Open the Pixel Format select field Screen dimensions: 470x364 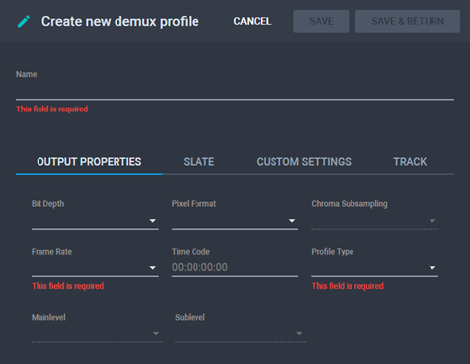235,221
